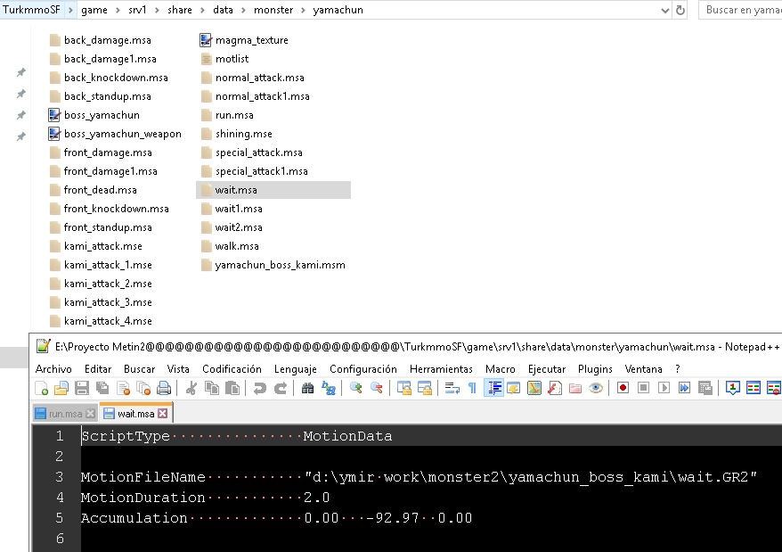Expand chevron after 'game' breadcrumb
This screenshot has width=782, height=552.
pos(118,10)
